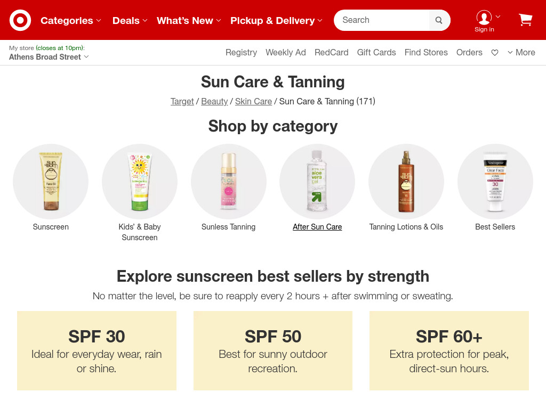This screenshot has width=546, height=409.
Task: Open the What's New menu
Action: (x=189, y=21)
